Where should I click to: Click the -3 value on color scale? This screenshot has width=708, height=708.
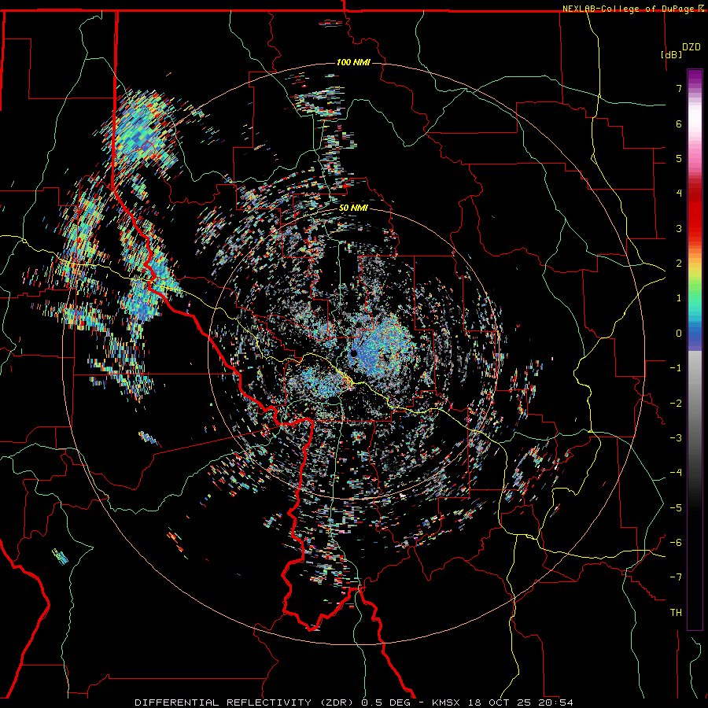click(676, 438)
